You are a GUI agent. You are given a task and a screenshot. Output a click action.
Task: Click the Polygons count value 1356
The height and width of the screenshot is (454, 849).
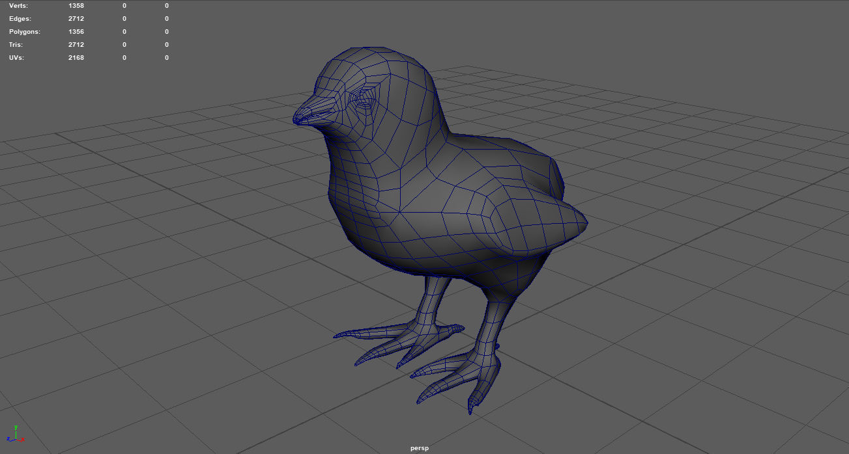[76, 31]
